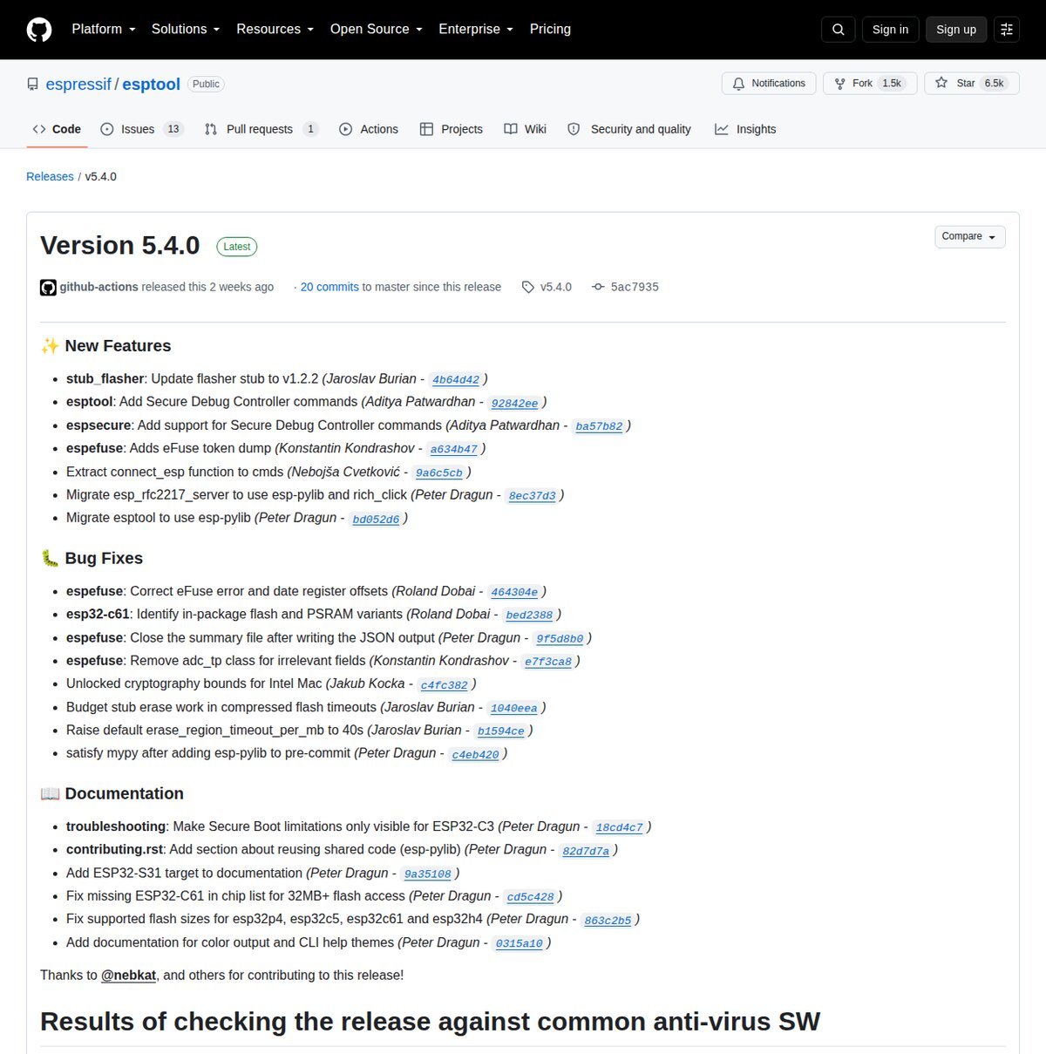This screenshot has width=1046, height=1054.
Task: Expand the Resources menu
Action: (x=275, y=30)
